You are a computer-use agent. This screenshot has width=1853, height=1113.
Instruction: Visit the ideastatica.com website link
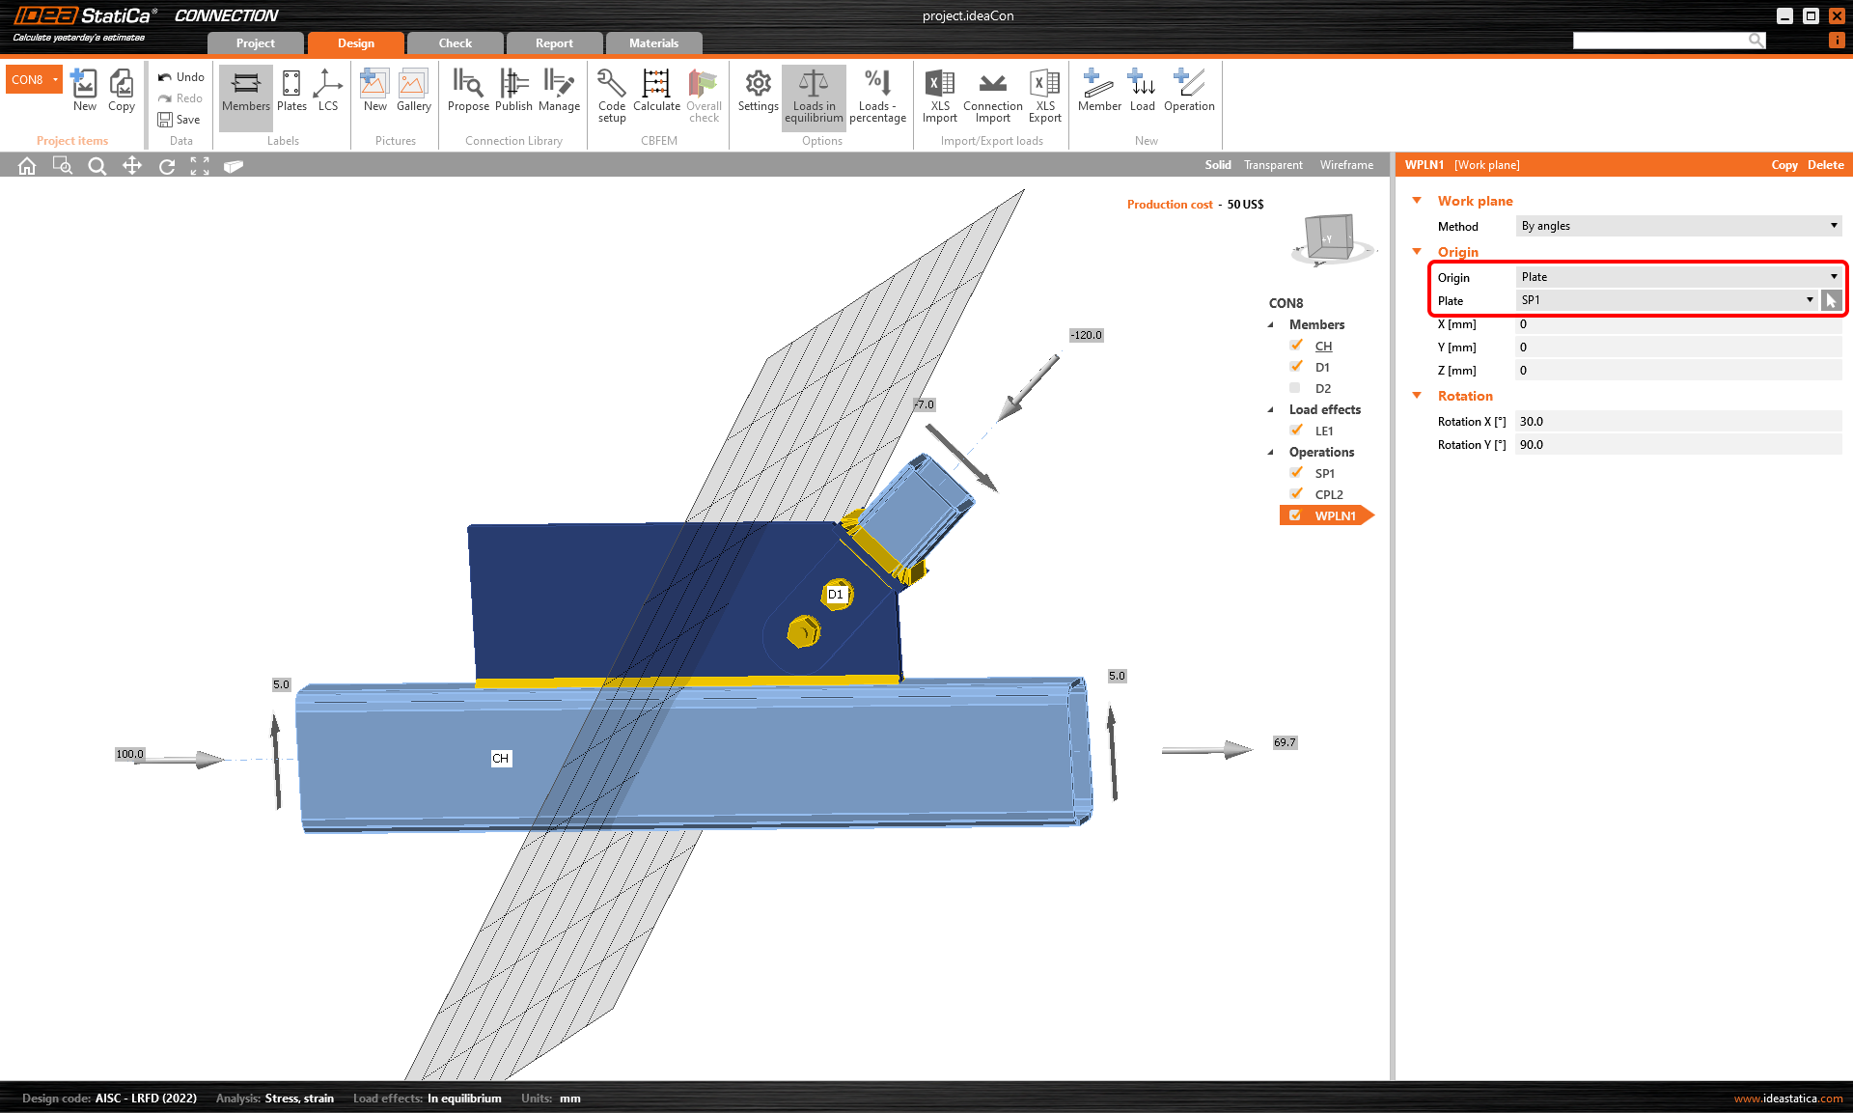click(x=1787, y=1098)
